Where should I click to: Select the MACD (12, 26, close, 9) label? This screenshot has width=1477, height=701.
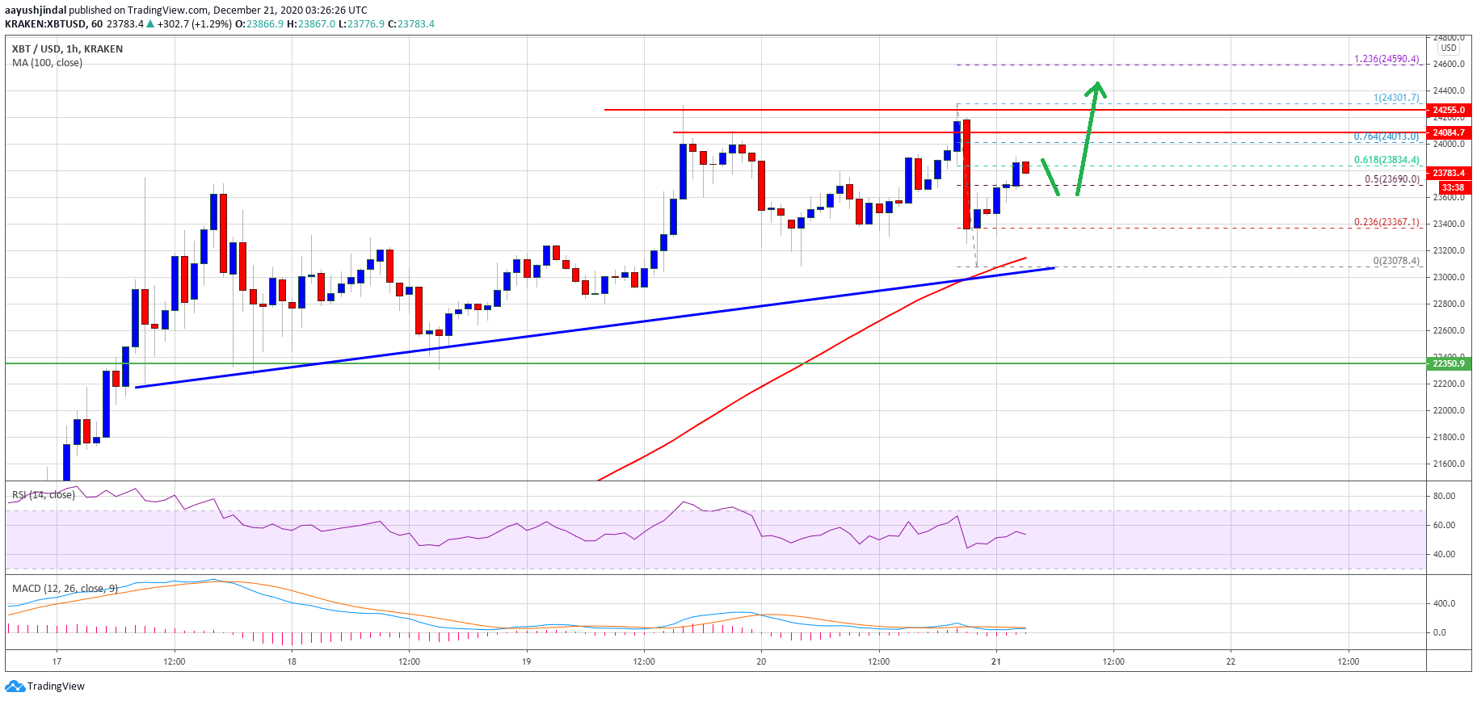(x=65, y=589)
